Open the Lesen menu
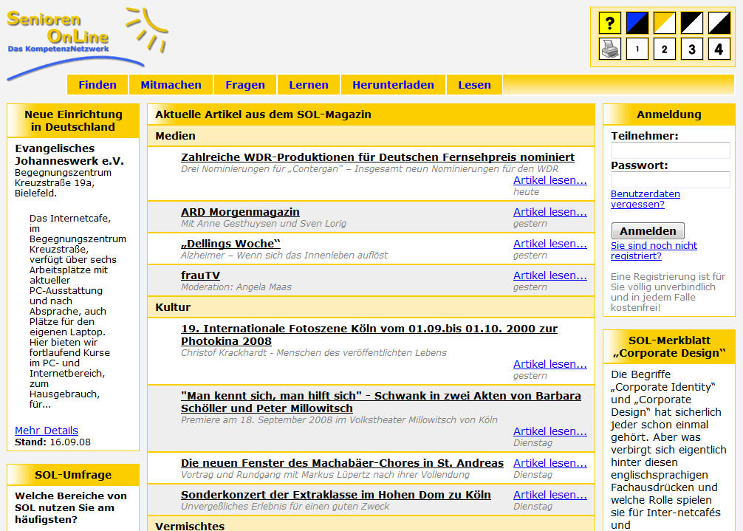The image size is (743, 531). [x=474, y=85]
